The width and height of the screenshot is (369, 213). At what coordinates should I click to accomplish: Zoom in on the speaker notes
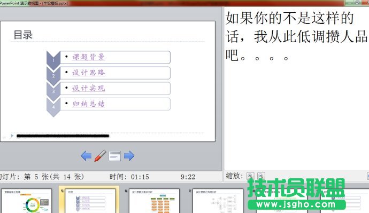pos(250,176)
